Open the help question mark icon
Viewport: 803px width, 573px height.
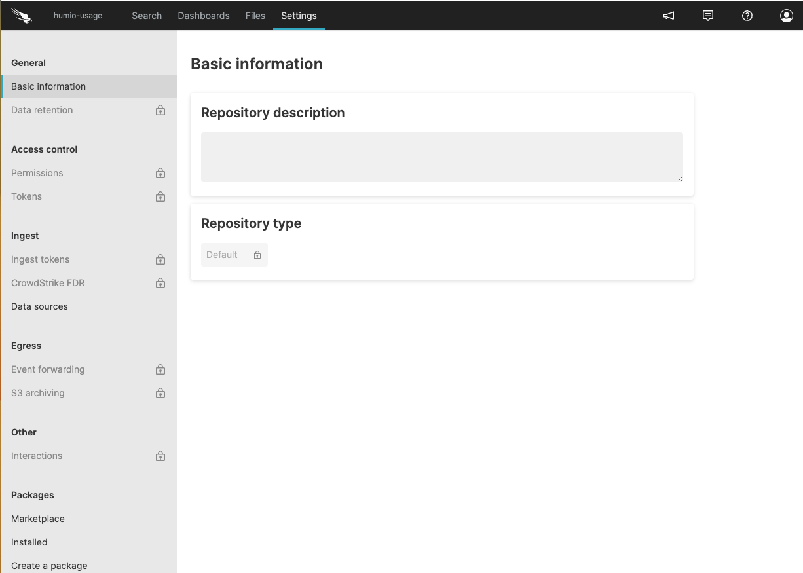tap(747, 16)
